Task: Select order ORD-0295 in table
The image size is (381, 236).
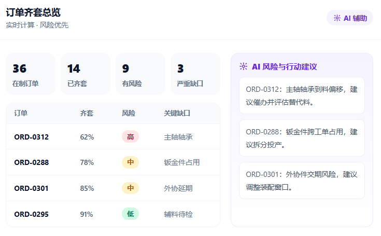Action: click(113, 214)
